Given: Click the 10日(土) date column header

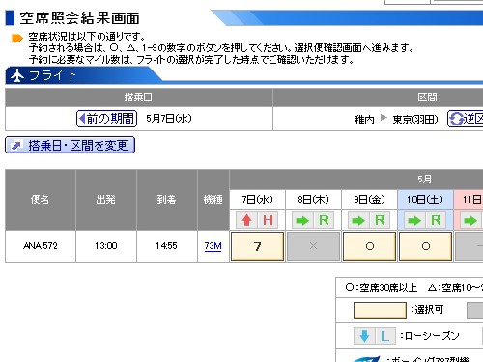Looking at the screenshot, I should click(425, 200).
